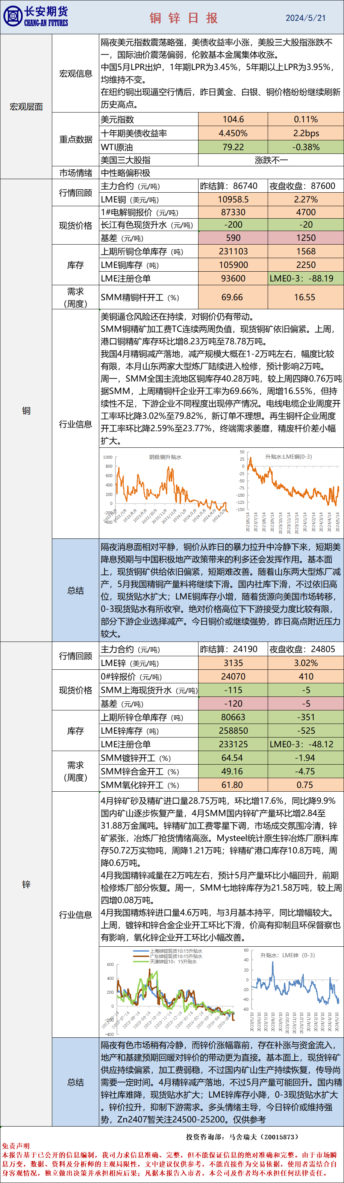Select the 市场情绪 row label
Image resolution: width=344 pixels, height=1183 pixels.
point(76,173)
